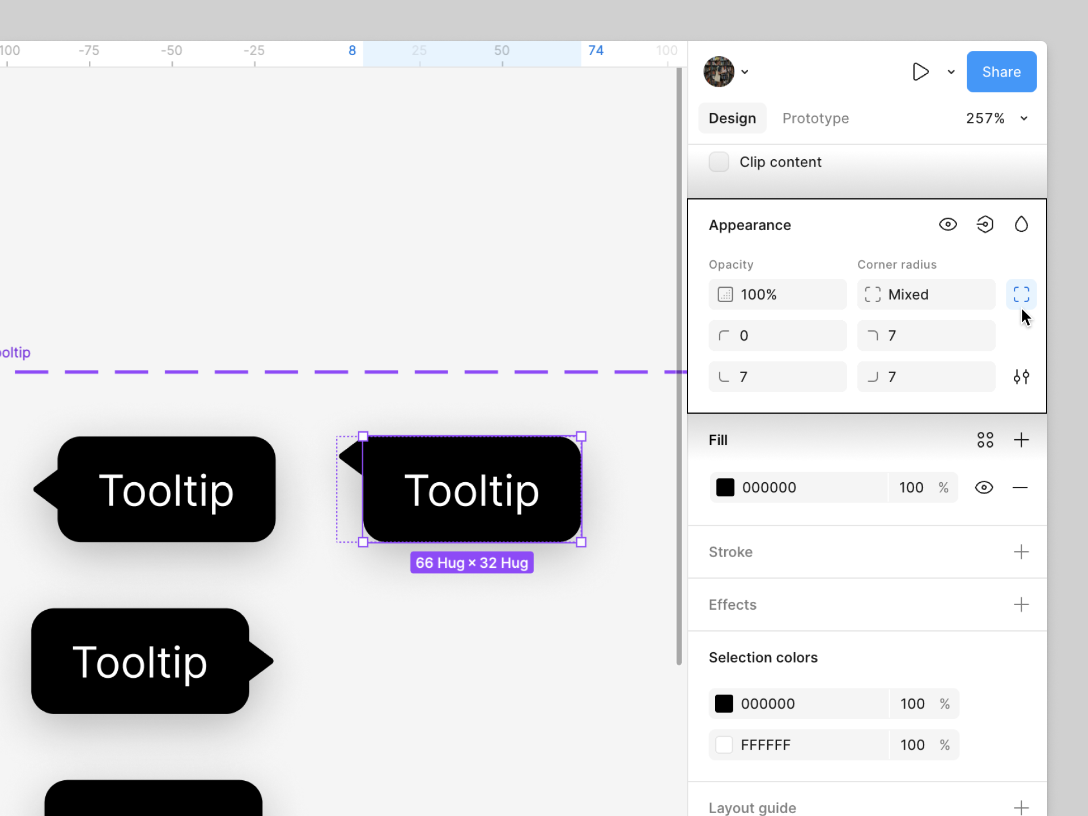Hide the 000000 fill with eye icon
The height and width of the screenshot is (816, 1088).
[x=984, y=487]
